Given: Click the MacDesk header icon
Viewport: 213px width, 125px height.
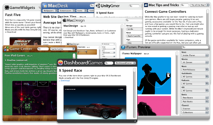Looking at the screenshot, I should pos(45,6).
